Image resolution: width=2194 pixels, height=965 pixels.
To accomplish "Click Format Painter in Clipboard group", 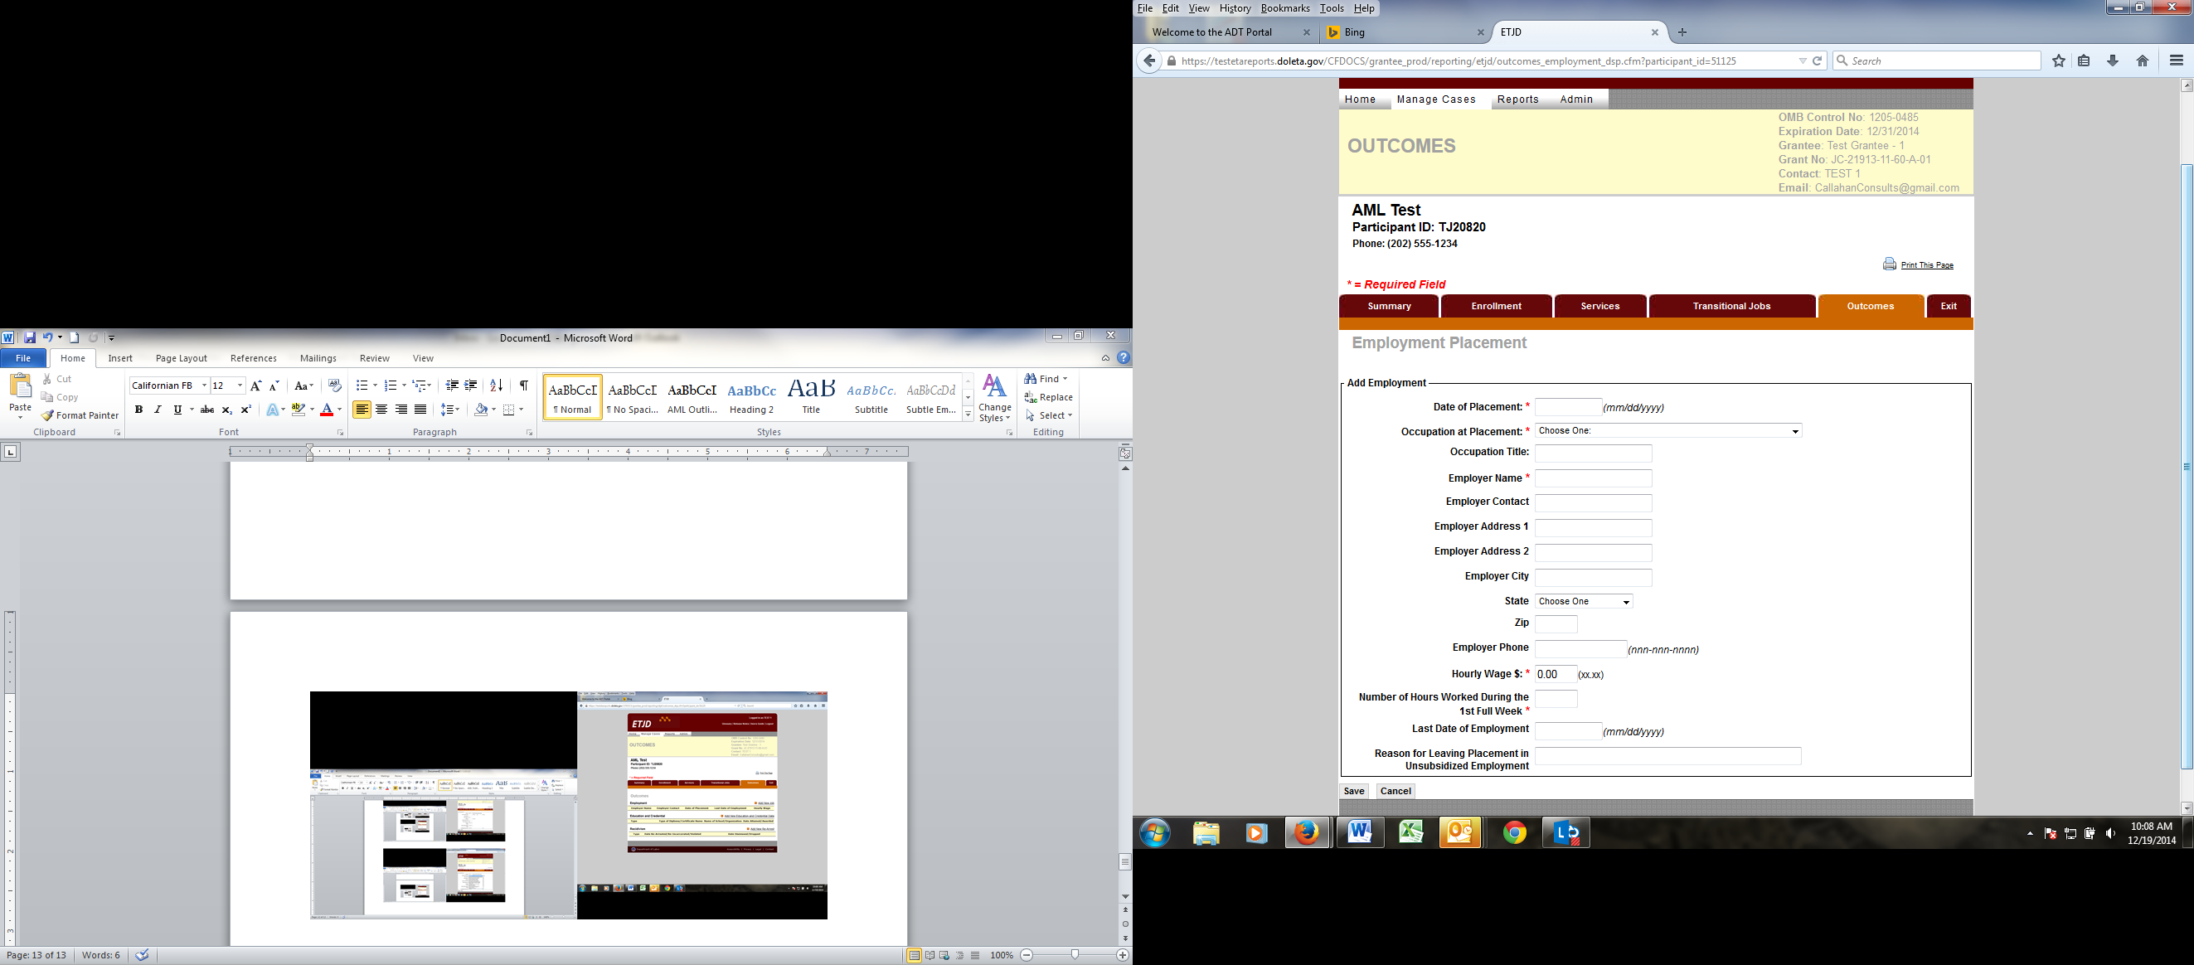I will click(80, 415).
